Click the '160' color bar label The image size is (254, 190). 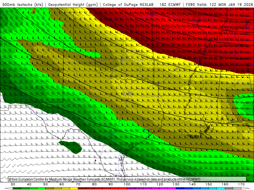tap(225, 184)
